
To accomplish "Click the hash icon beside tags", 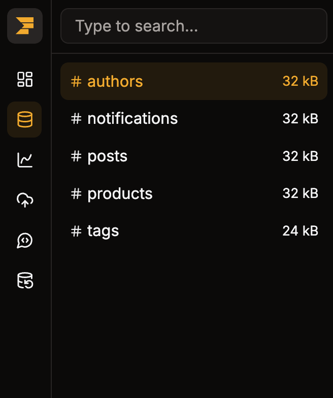I will point(76,231).
